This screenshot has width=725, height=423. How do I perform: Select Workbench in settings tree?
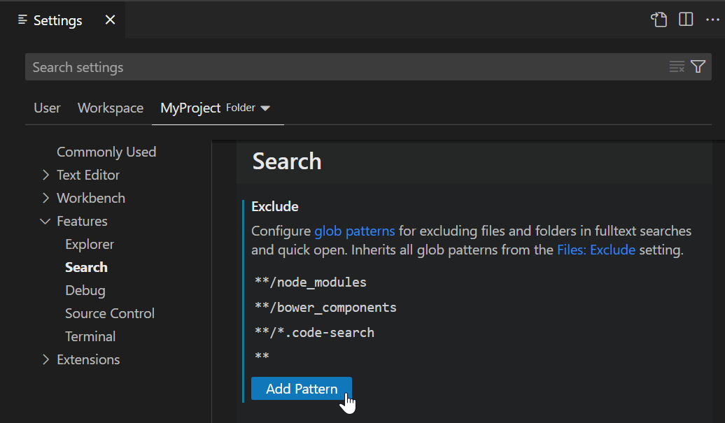(91, 198)
